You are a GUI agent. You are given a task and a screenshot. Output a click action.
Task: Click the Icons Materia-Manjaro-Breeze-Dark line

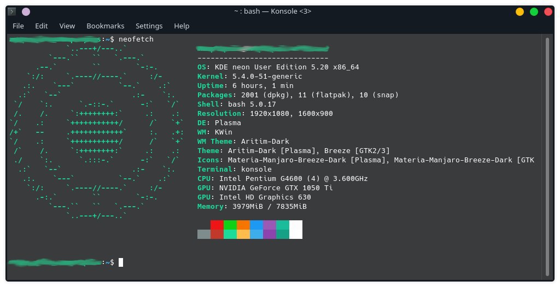pos(366,160)
